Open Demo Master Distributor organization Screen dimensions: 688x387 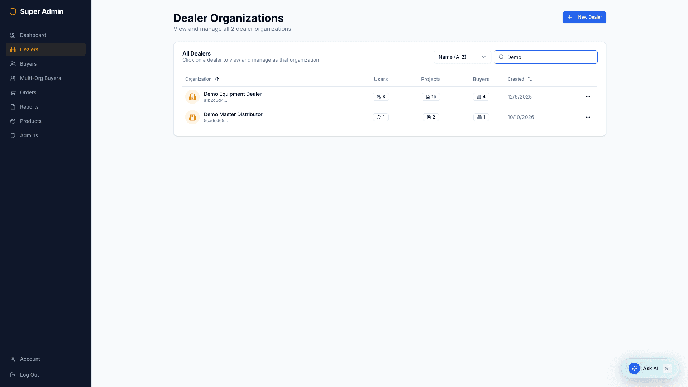coord(233,114)
